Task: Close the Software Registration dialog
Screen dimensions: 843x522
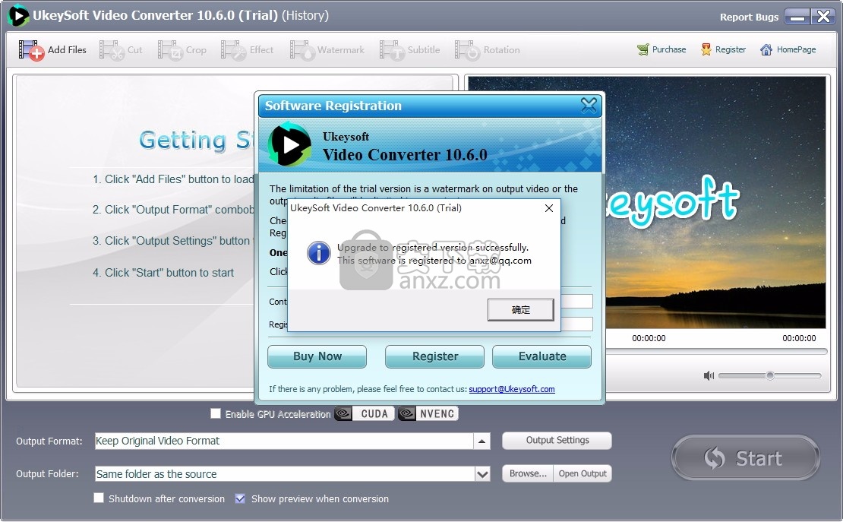Action: pyautogui.click(x=589, y=105)
